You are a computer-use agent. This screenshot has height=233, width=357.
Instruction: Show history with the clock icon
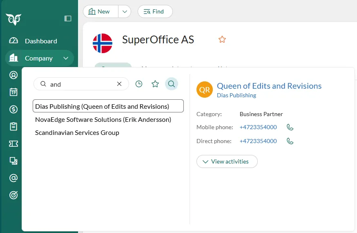pyautogui.click(x=139, y=84)
